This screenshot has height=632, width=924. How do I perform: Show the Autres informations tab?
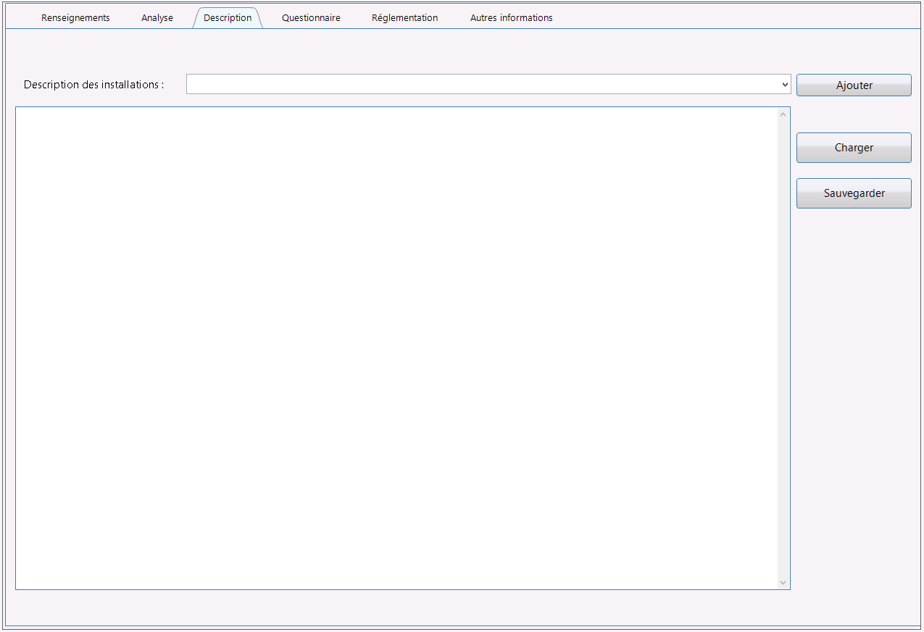(x=511, y=18)
